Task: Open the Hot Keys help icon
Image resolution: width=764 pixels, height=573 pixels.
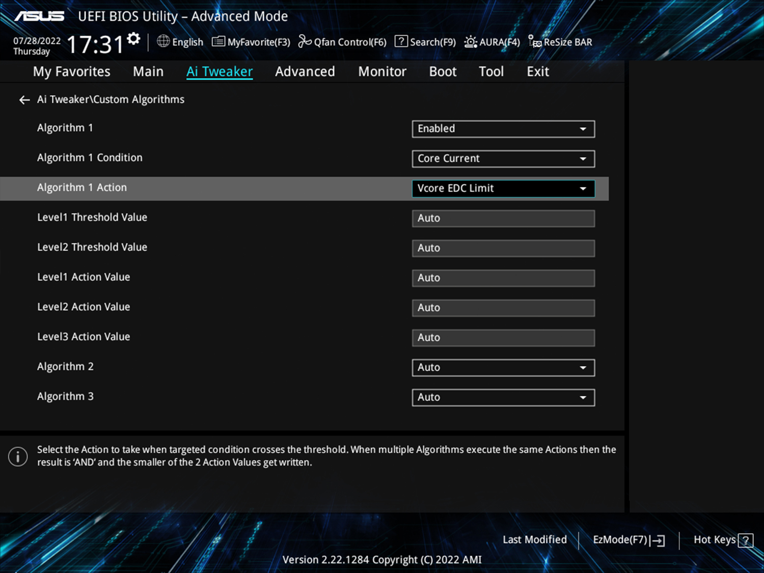Action: 746,540
